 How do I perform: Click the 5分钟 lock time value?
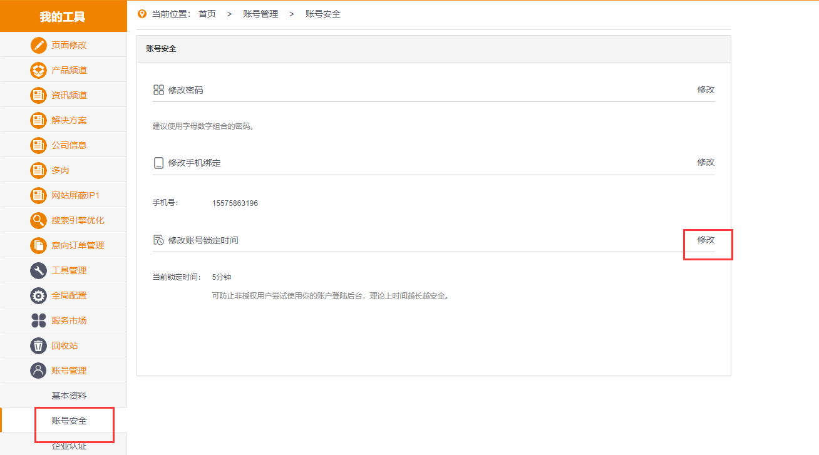222,277
